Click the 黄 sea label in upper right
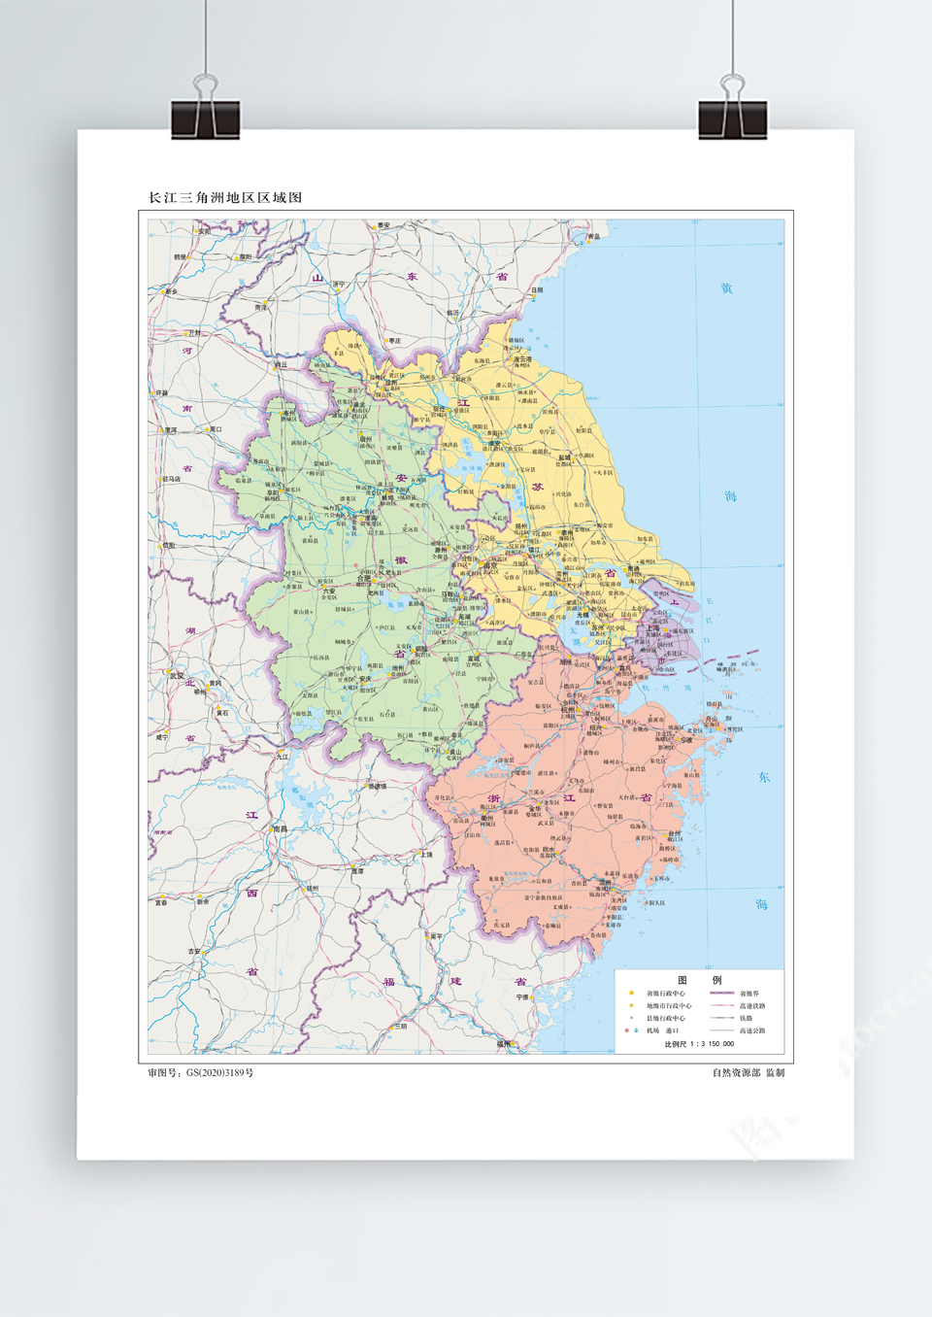 (726, 288)
